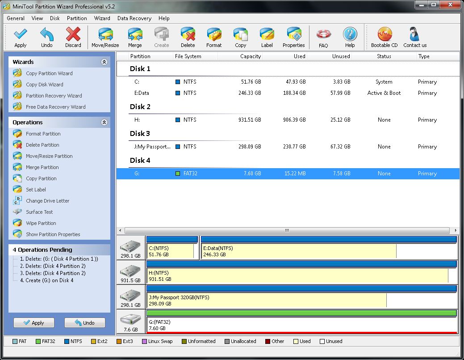The image size is (464, 360).
Task: Start Partition Recovery Wizard
Action: 54,96
